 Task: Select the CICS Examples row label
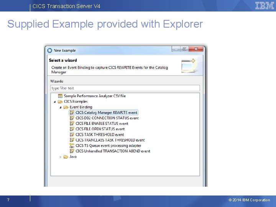point(76,102)
